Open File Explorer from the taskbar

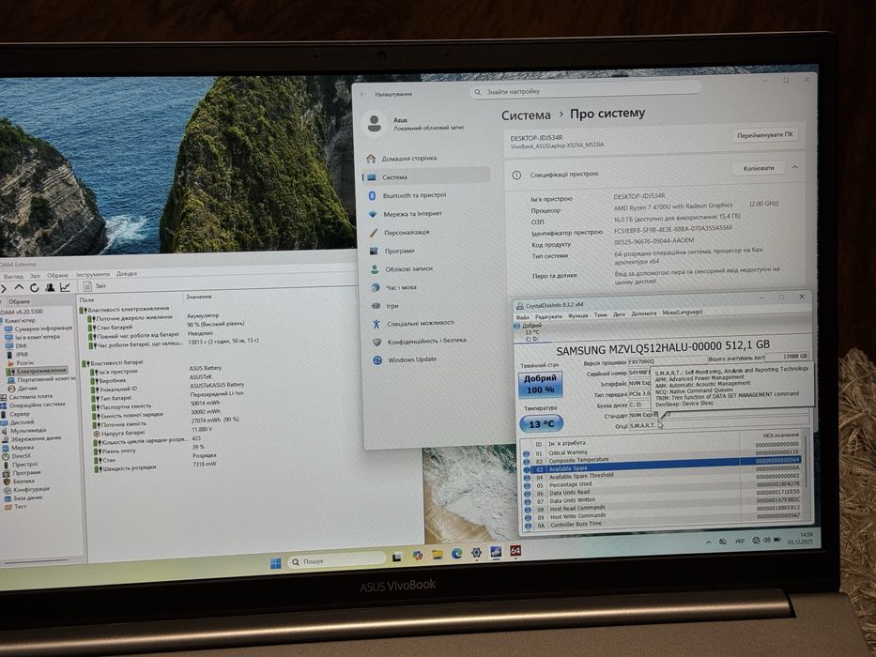437,555
